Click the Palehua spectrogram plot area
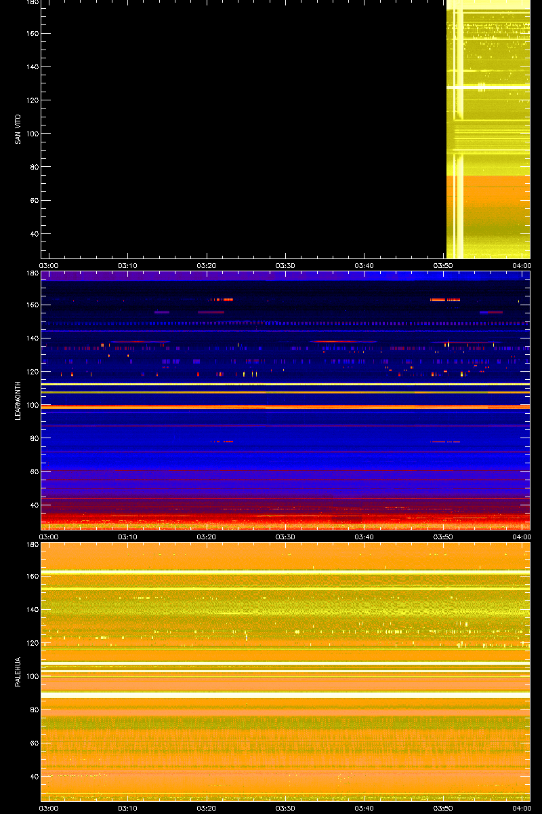Screen dimensions: 542x814 click(x=285, y=672)
